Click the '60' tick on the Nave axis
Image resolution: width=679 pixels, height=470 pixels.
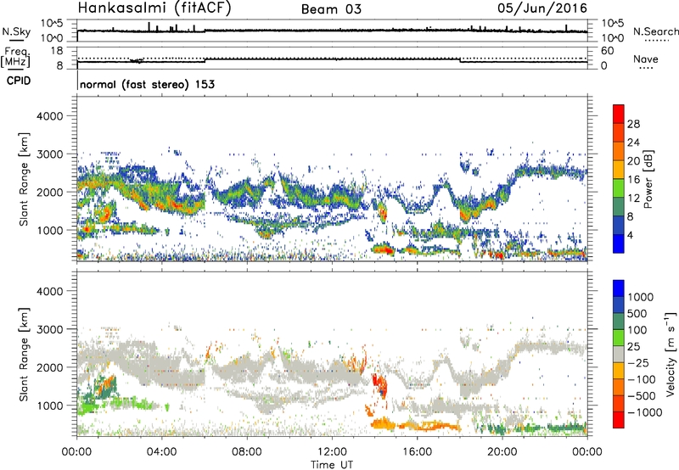pyautogui.click(x=607, y=51)
